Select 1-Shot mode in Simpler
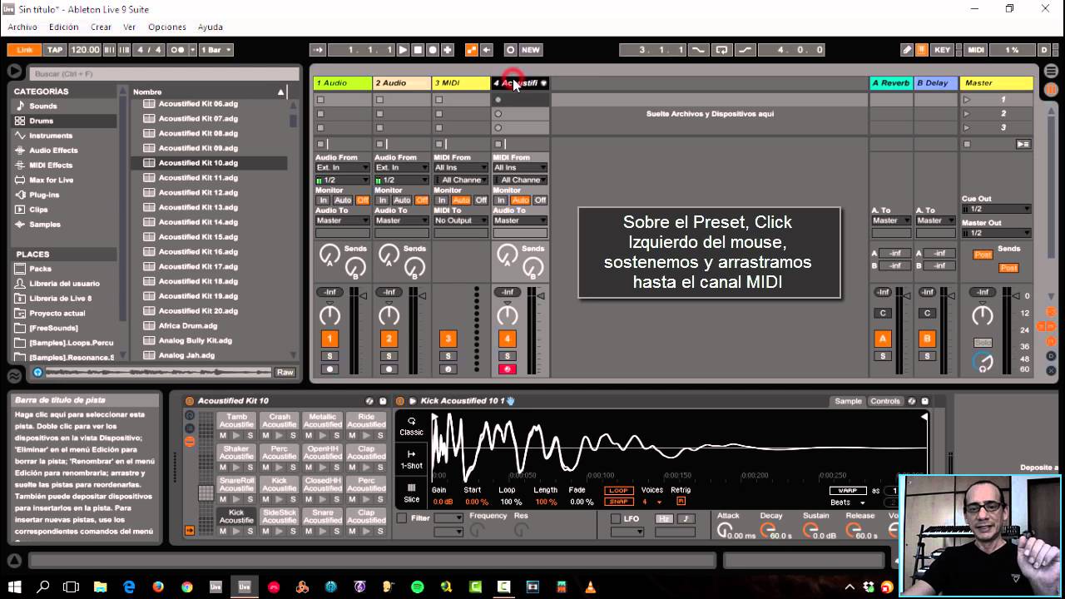The height and width of the screenshot is (599, 1065). 411,460
